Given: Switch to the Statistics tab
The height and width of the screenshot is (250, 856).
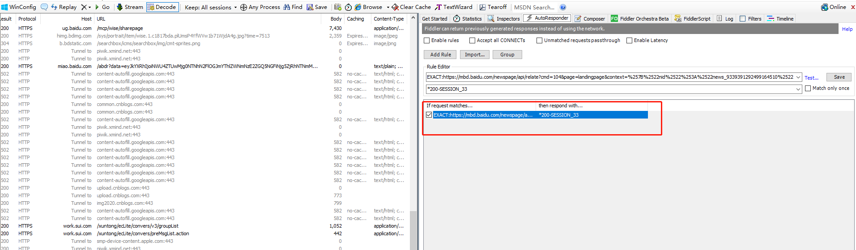Looking at the screenshot, I should click(x=468, y=19).
